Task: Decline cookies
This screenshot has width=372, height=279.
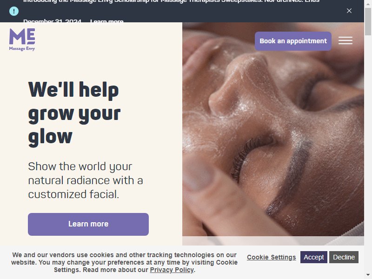Action: click(x=344, y=257)
